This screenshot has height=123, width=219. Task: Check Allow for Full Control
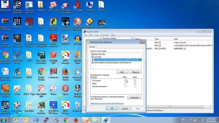point(125,81)
